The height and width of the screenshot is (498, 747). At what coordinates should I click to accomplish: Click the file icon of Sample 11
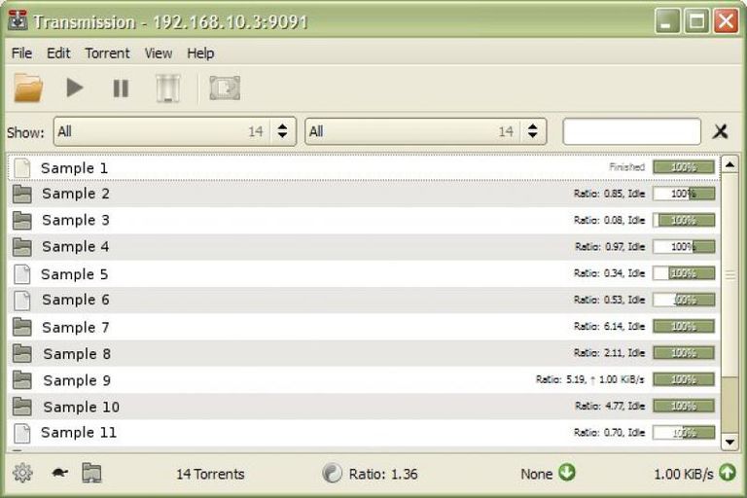click(22, 433)
